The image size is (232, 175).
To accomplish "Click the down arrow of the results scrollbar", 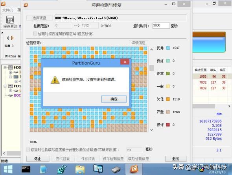I will click(x=151, y=130).
